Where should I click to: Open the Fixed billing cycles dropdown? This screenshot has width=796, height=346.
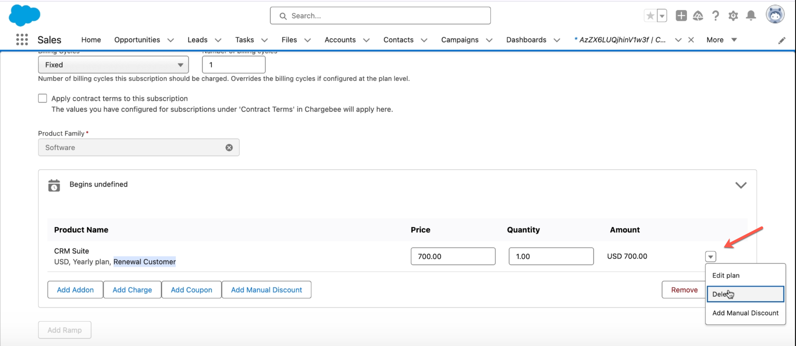pos(113,65)
